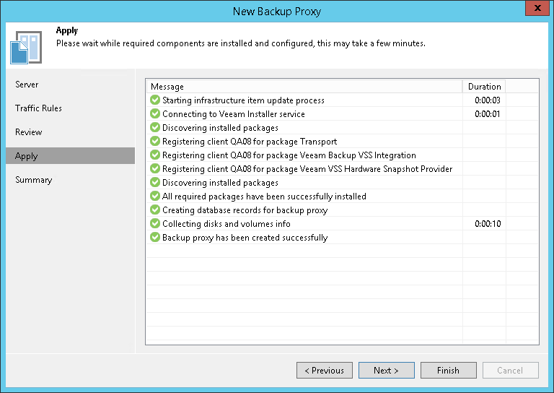Sort by the Duration column header
The width and height of the screenshot is (554, 393).
pyautogui.click(x=484, y=87)
